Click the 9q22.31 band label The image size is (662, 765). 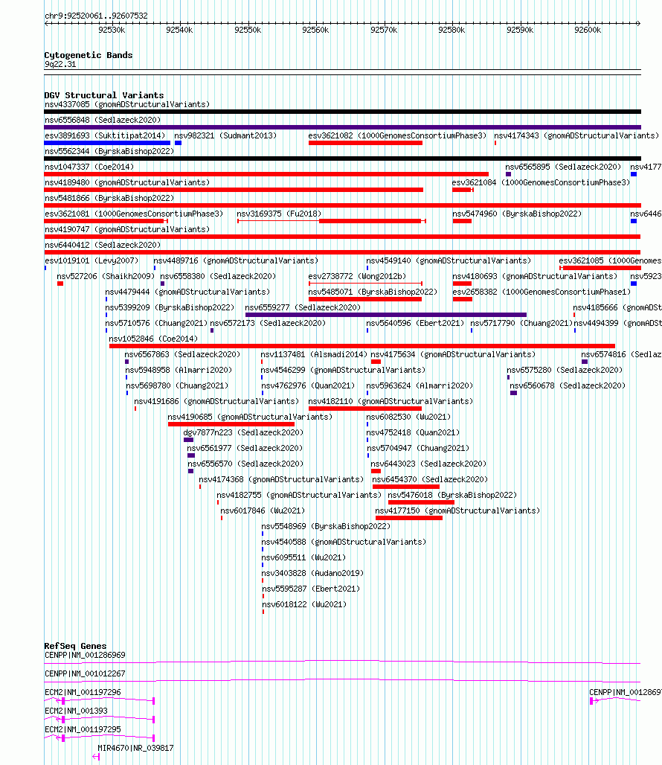click(x=60, y=65)
